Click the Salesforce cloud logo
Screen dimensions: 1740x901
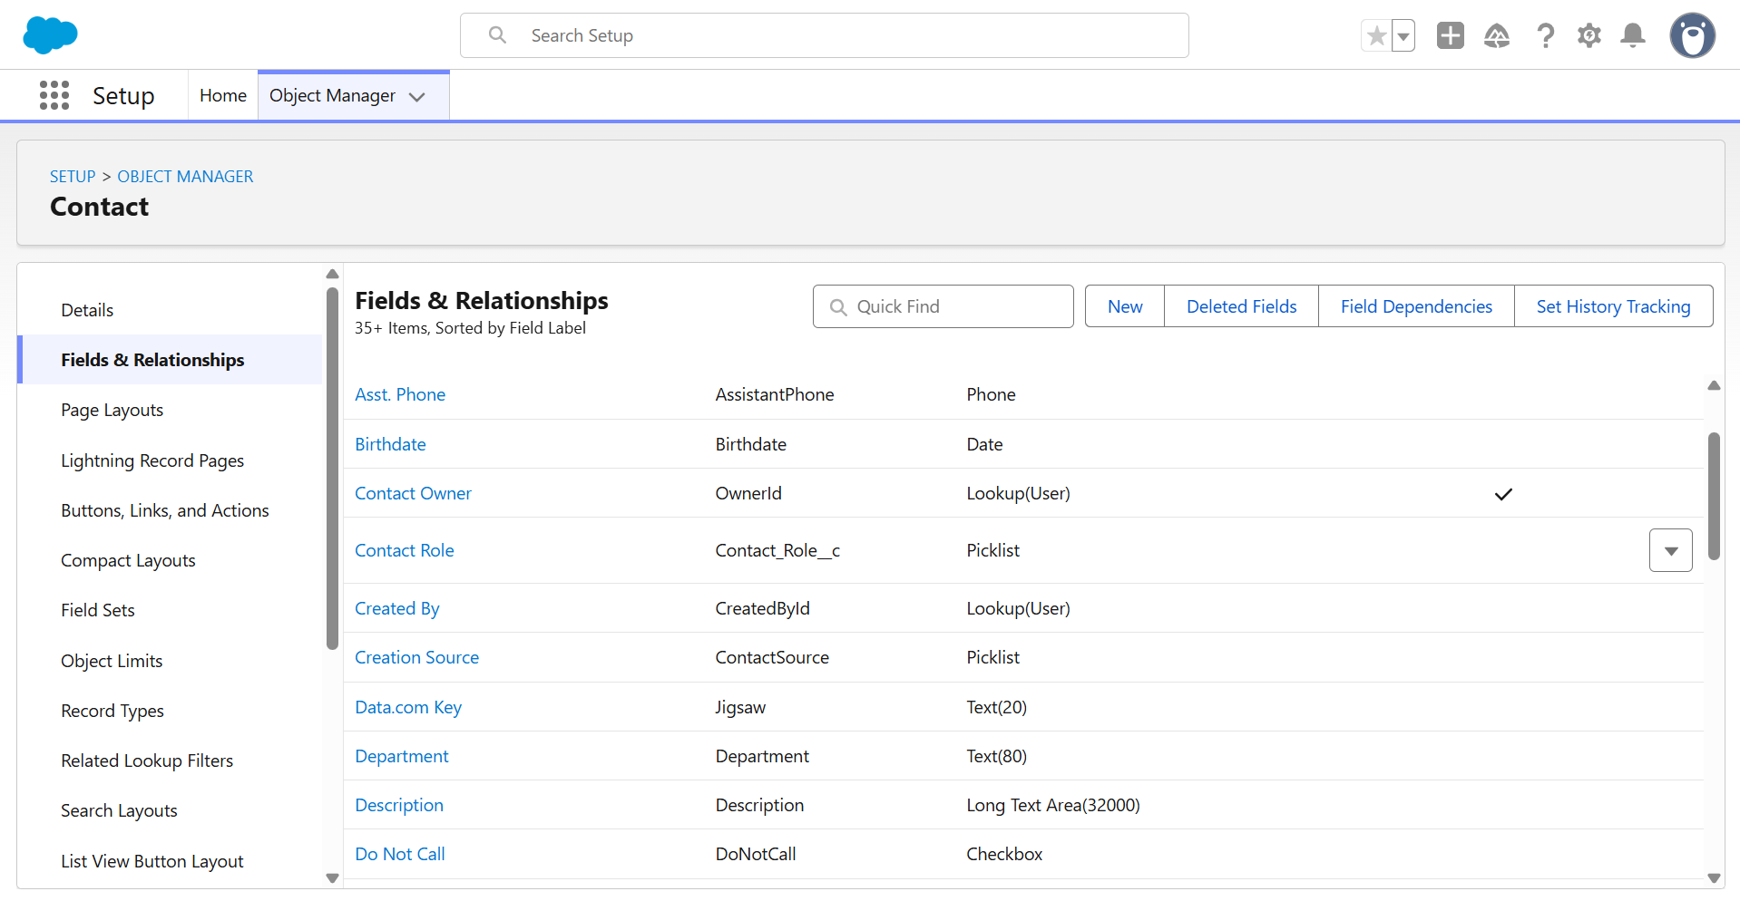click(x=50, y=35)
